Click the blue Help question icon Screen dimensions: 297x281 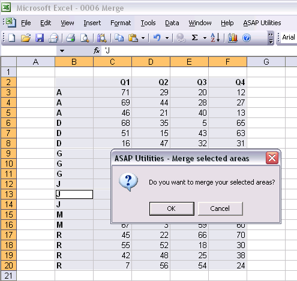(x=247, y=38)
